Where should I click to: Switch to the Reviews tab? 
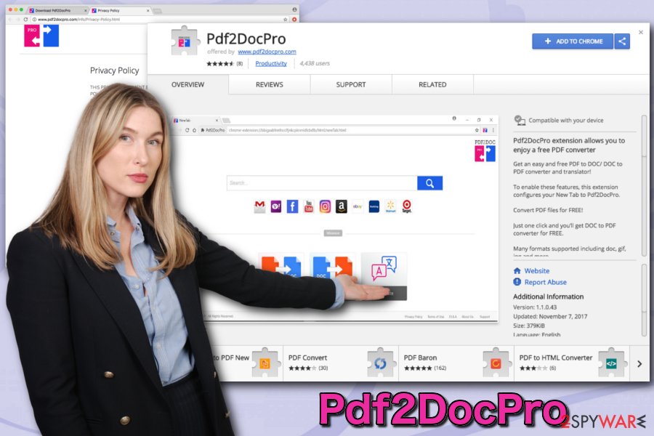270,85
